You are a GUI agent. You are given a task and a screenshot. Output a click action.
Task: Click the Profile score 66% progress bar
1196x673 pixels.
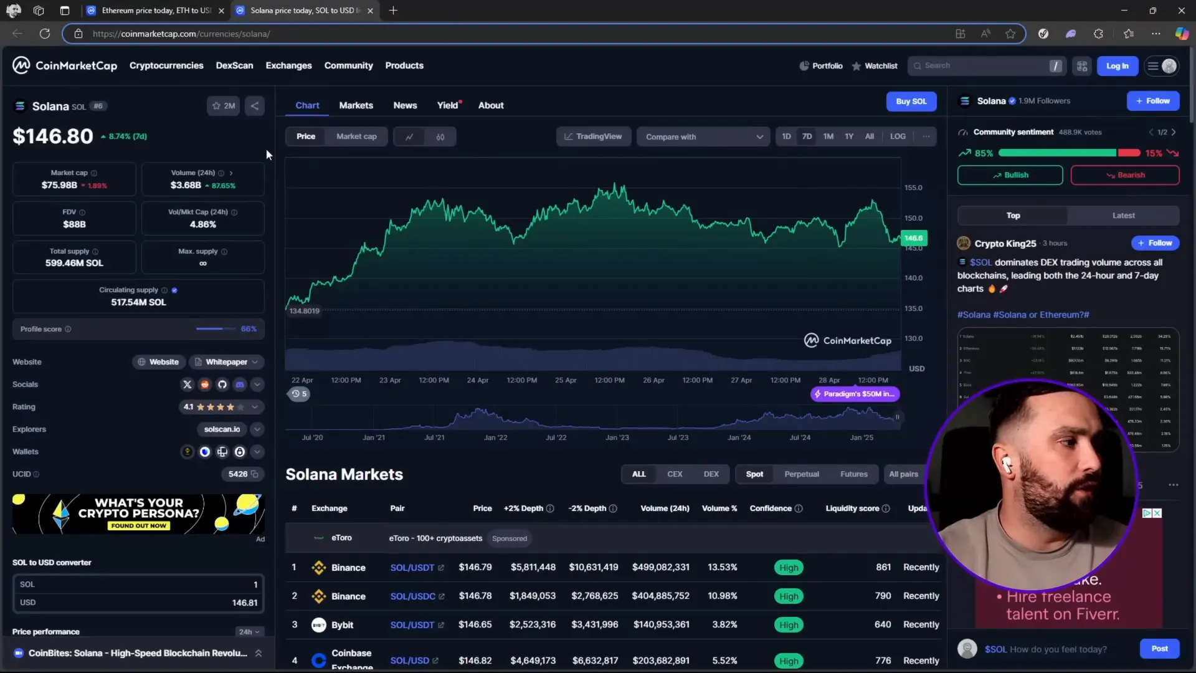click(216, 329)
